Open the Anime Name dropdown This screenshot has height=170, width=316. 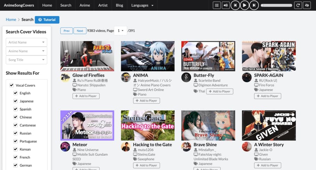(26, 51)
